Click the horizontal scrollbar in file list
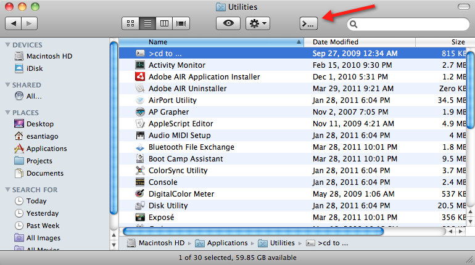Image resolution: width=475 pixels, height=265 pixels. [253, 232]
